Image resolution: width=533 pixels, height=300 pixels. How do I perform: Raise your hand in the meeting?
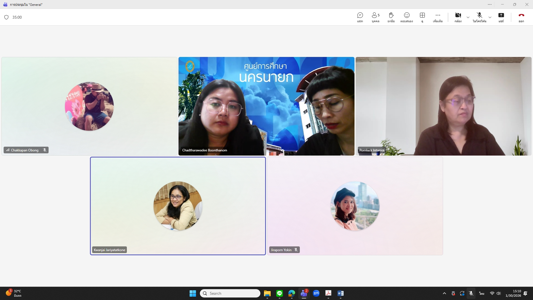point(391,17)
